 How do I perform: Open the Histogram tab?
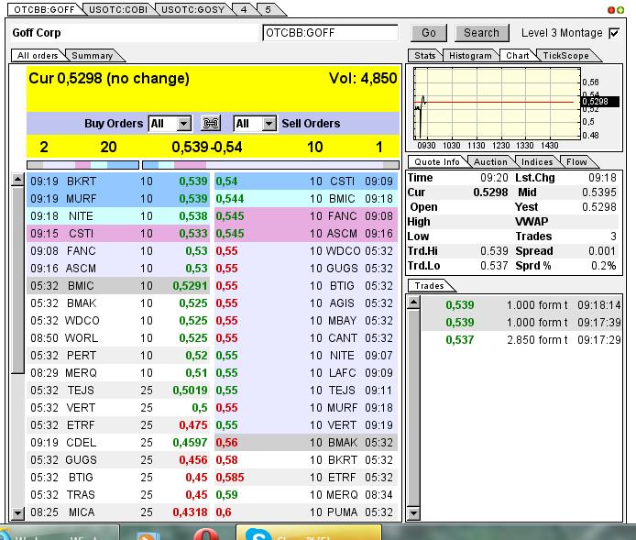click(x=470, y=56)
